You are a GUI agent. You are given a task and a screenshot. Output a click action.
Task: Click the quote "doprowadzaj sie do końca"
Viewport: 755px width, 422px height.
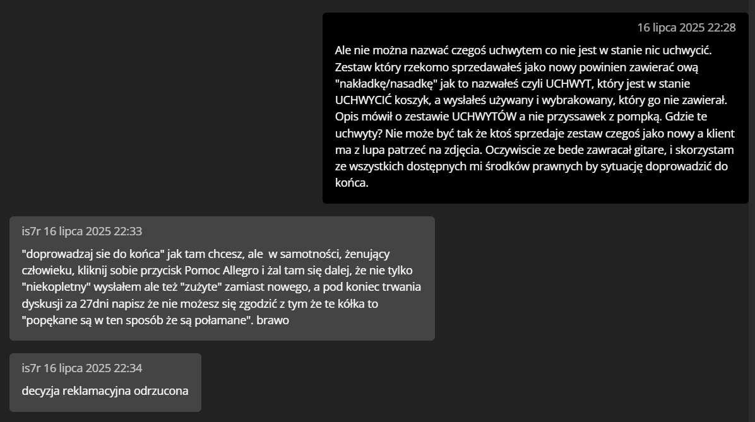click(93, 254)
